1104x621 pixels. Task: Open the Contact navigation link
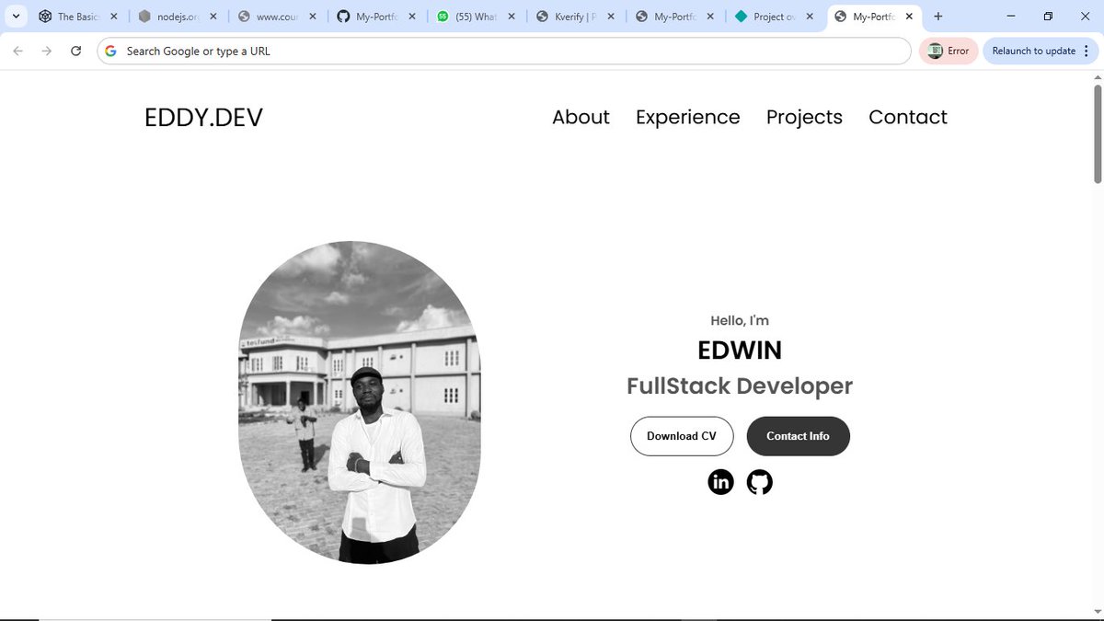pyautogui.click(x=908, y=117)
